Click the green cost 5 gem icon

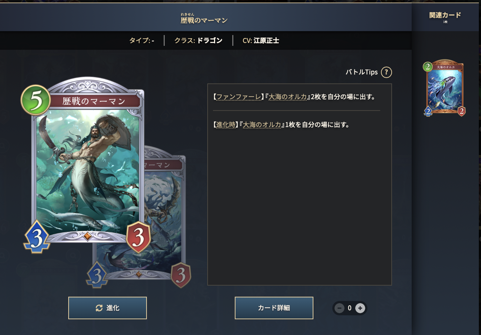(35, 100)
